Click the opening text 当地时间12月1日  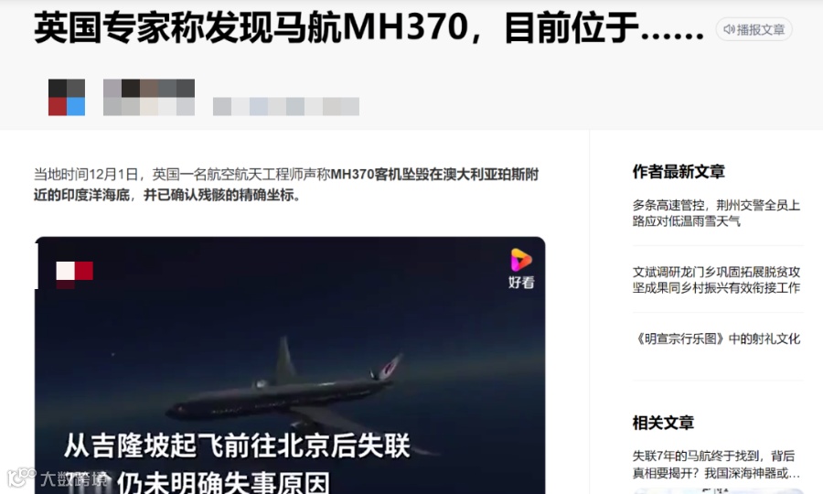tap(86, 175)
